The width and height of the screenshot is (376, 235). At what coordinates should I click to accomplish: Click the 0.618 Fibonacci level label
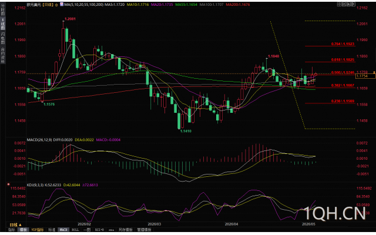[343, 59]
